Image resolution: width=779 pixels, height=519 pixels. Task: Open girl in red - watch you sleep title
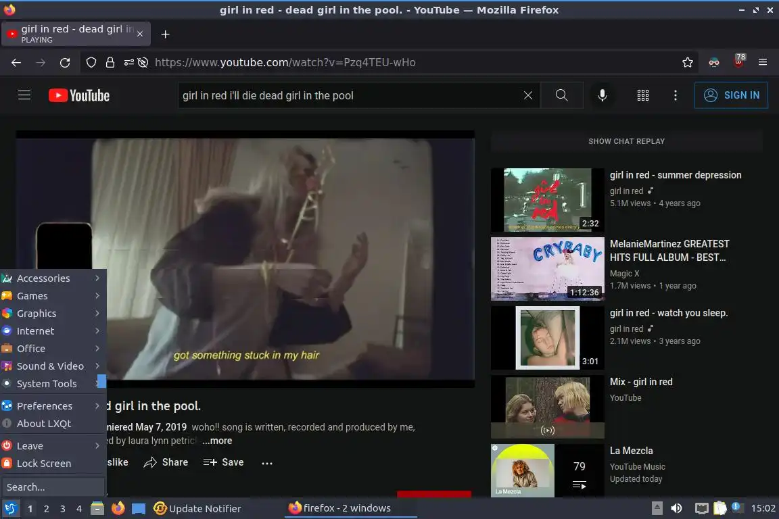(669, 314)
